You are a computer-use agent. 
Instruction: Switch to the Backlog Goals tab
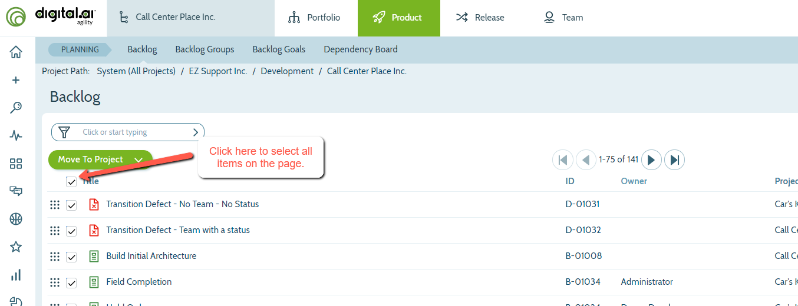click(x=279, y=49)
